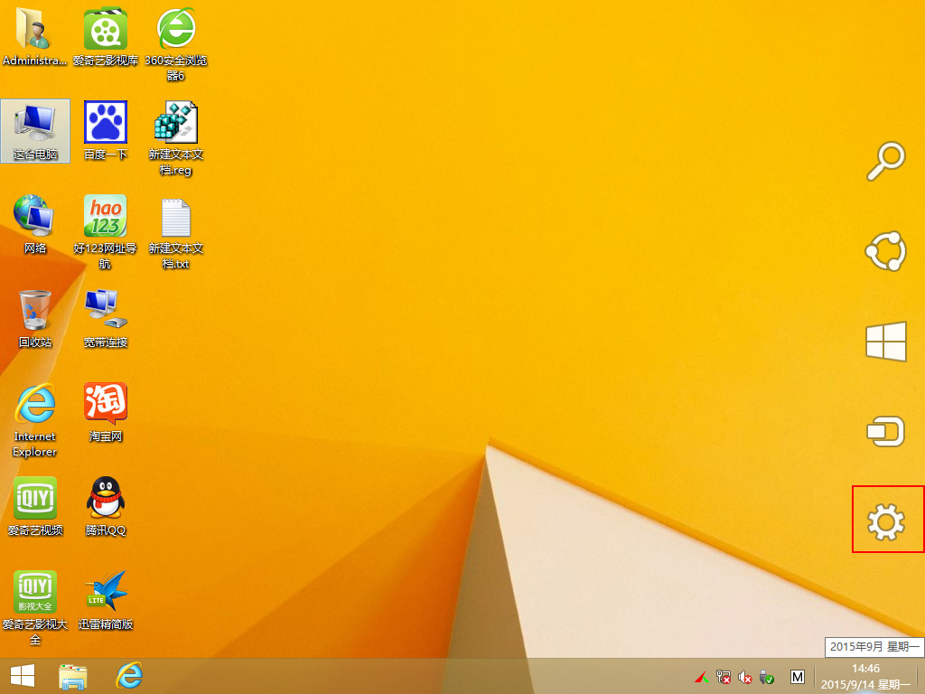925x694 pixels.
Task: Click the taskbar Start button
Action: (x=23, y=676)
